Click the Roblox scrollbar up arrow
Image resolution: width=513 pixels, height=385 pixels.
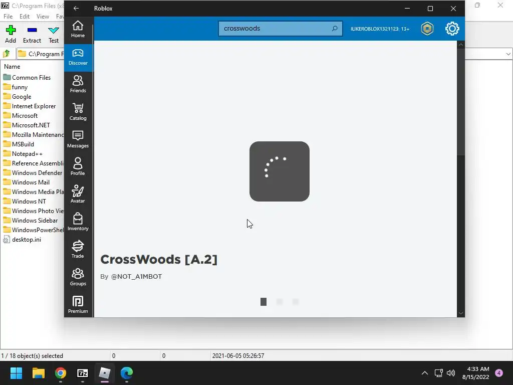point(461,45)
